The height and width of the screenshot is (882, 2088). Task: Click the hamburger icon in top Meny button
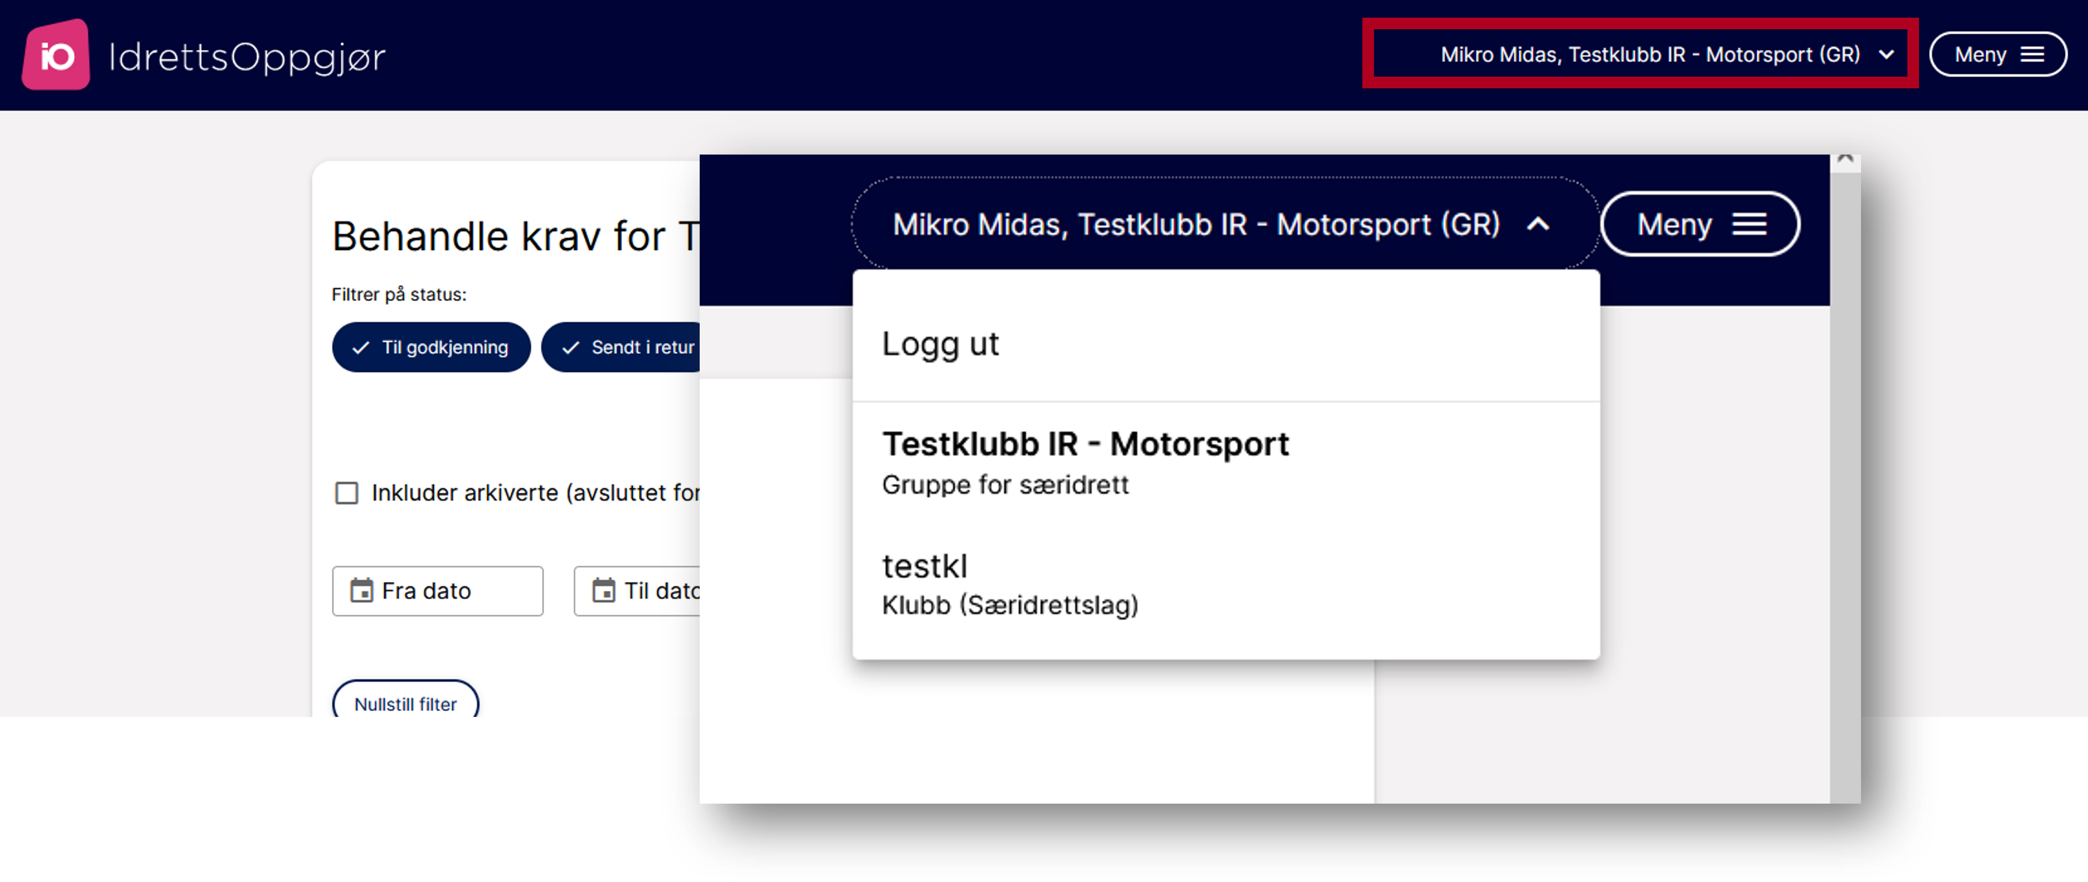click(2033, 54)
